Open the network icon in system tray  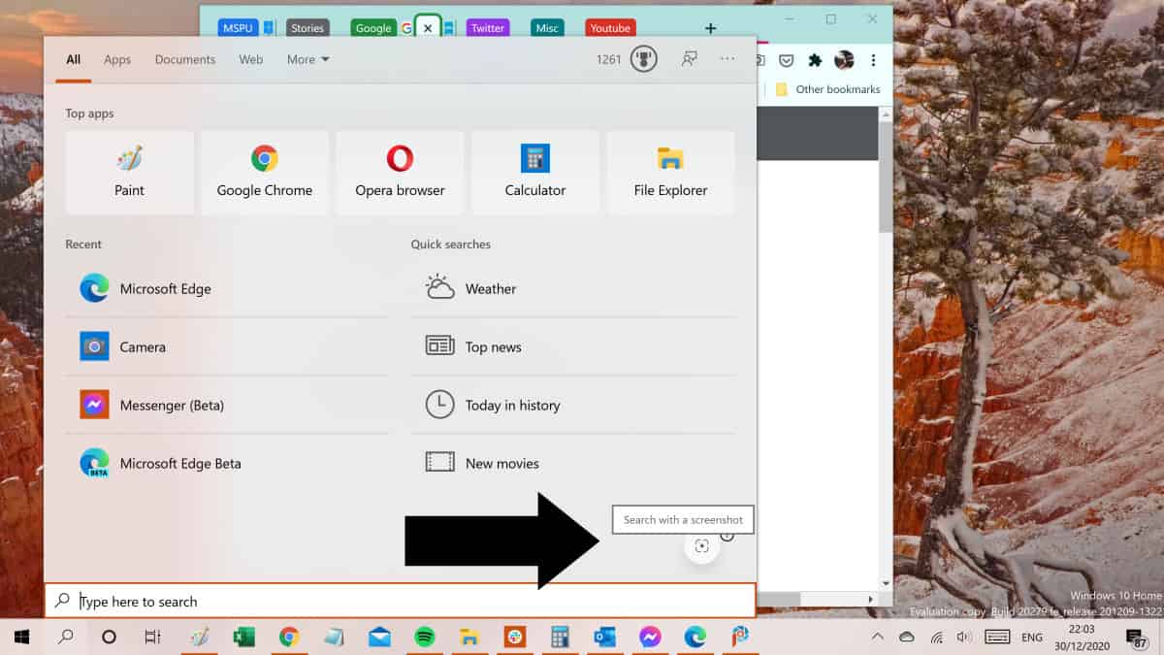pyautogui.click(x=936, y=638)
